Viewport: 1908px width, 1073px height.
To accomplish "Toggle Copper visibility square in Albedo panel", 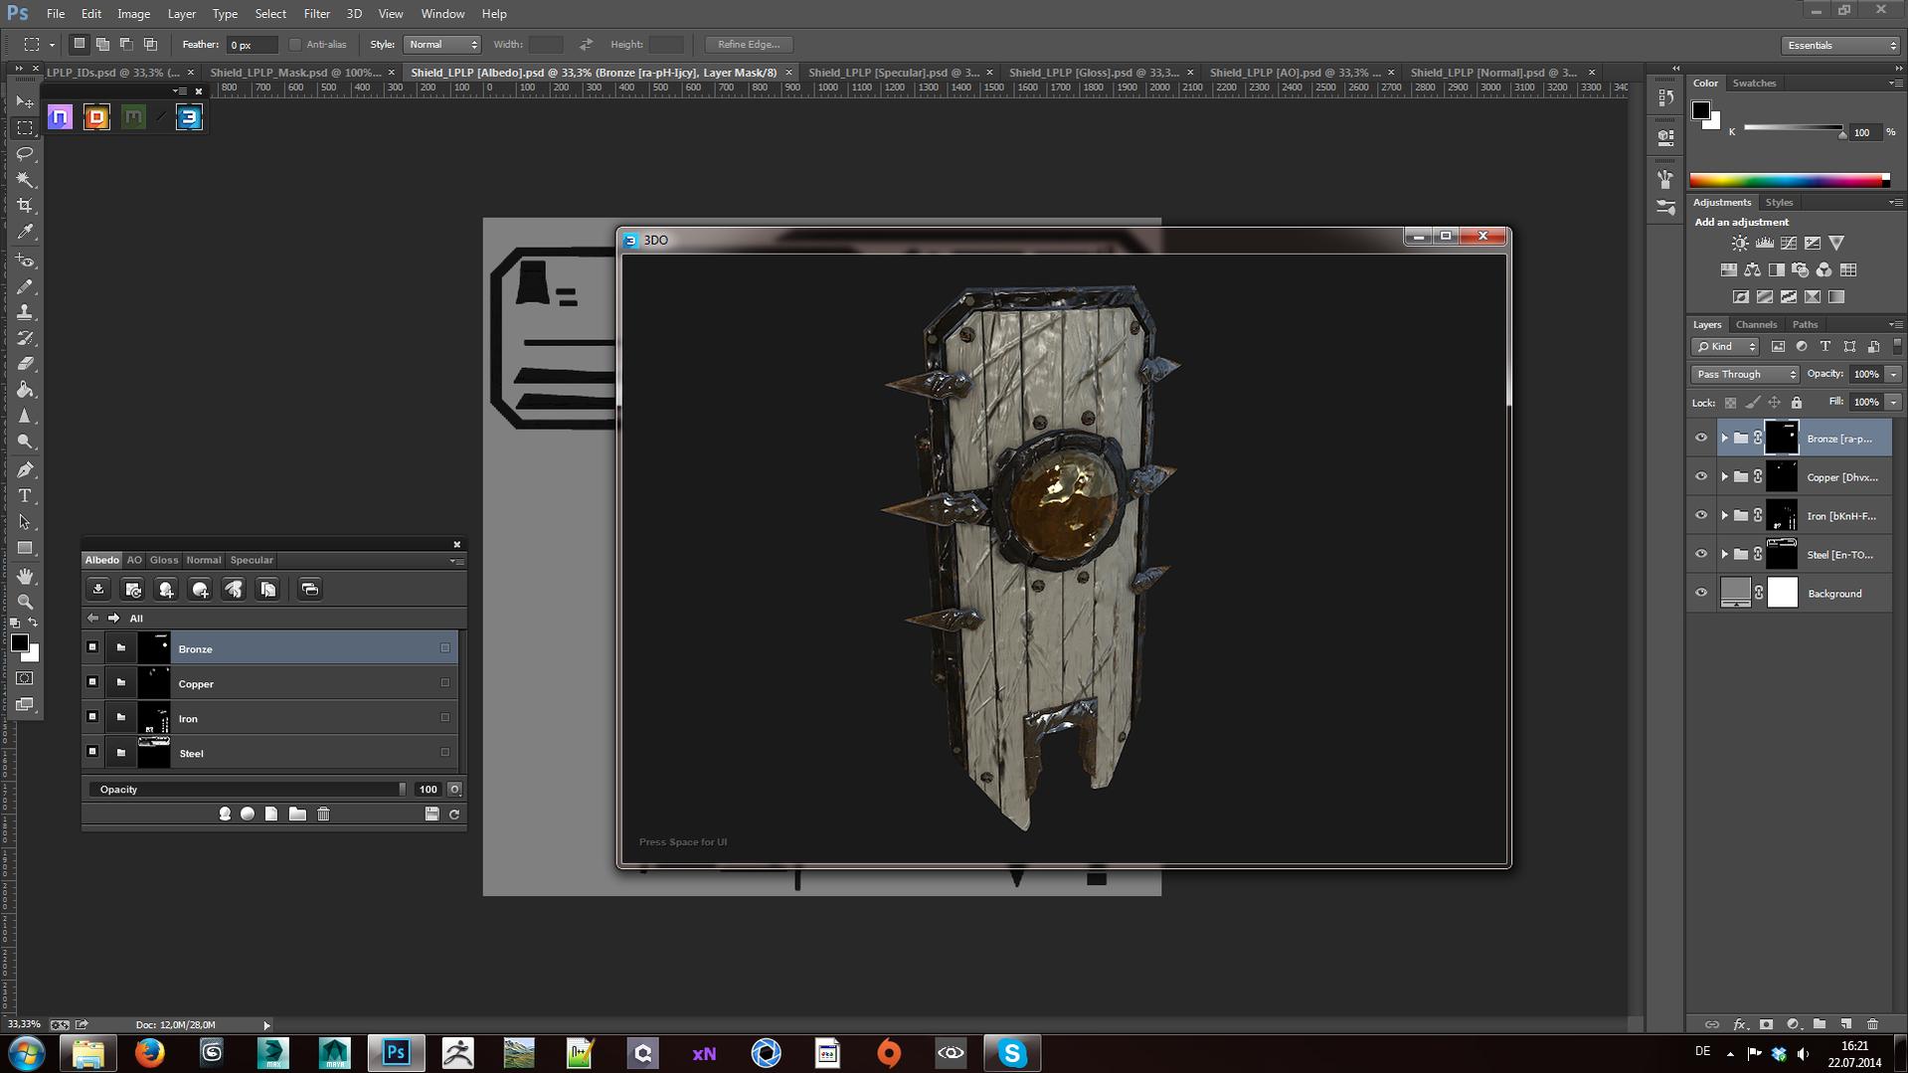I will pyautogui.click(x=92, y=682).
